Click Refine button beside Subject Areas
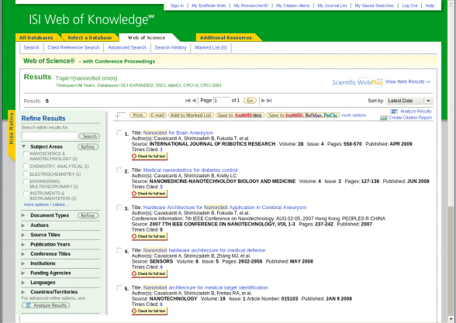This screenshot has width=456, height=323. tap(88, 146)
